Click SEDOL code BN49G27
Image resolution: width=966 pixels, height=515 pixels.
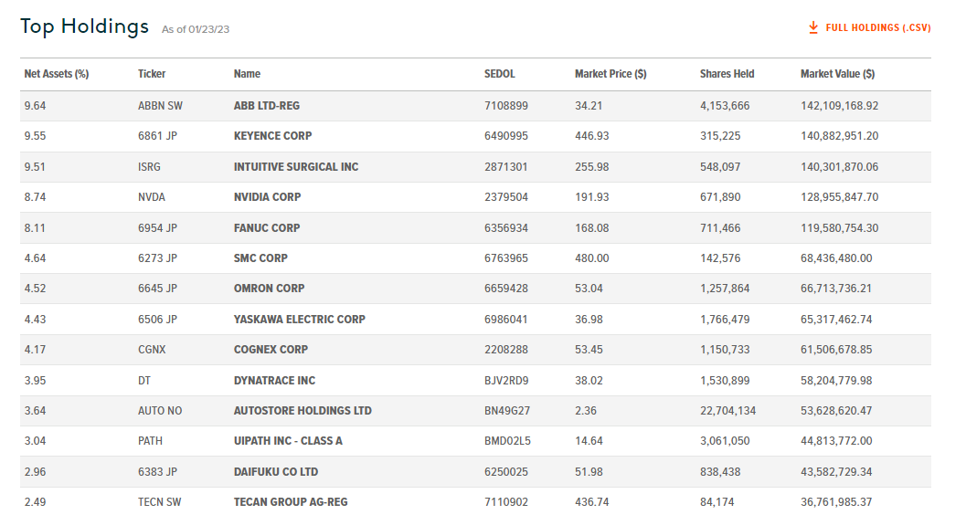[507, 410]
